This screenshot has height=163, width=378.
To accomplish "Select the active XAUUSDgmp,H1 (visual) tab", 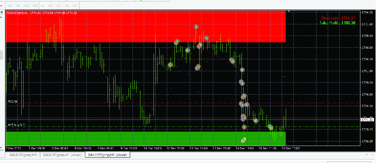I will pyautogui.click(x=108, y=155).
